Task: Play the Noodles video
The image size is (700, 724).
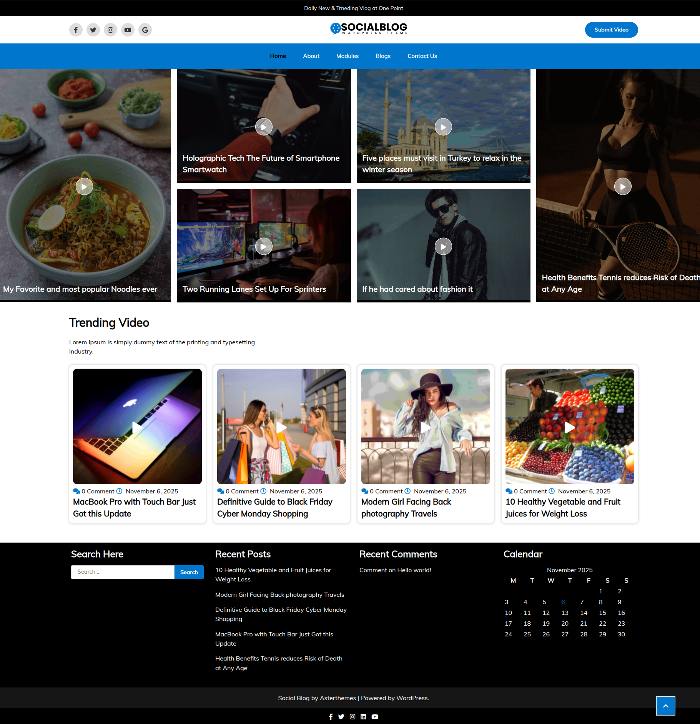Action: [84, 187]
